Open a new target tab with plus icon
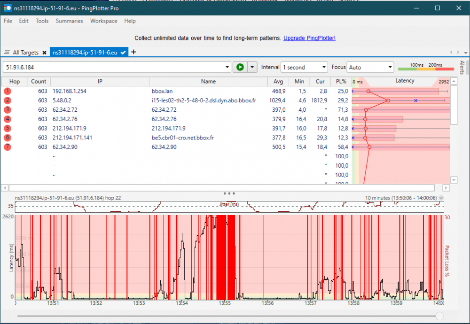Viewport: 470px width, 324px height. click(133, 52)
